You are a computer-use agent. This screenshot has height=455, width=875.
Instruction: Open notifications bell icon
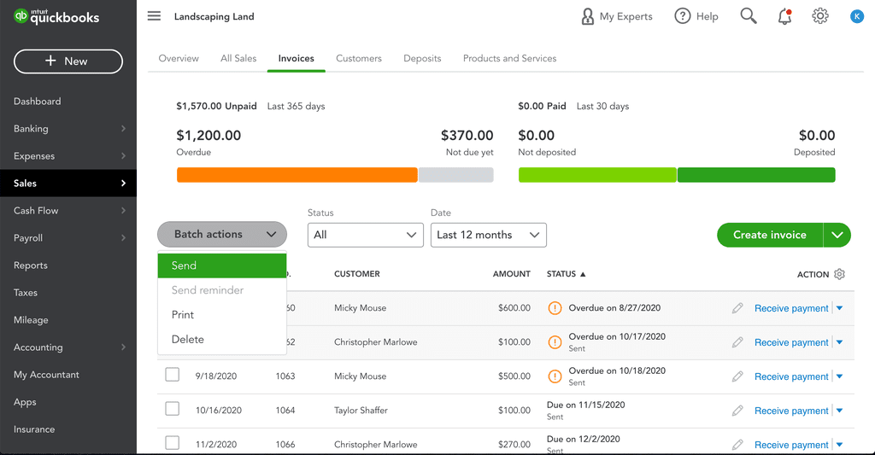pos(784,17)
